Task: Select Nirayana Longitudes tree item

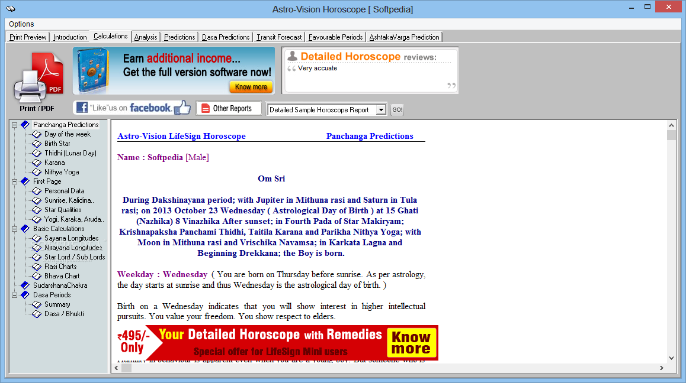Action: click(x=73, y=248)
